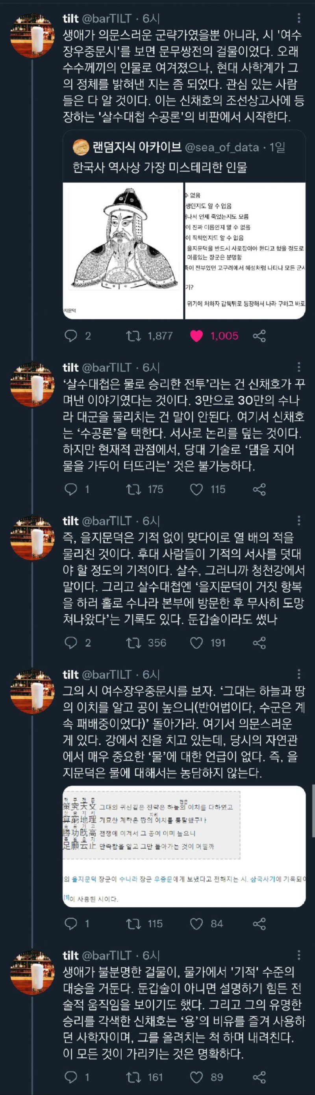Open the 을지문덕 portrait image
The image size is (315, 1095).
click(123, 250)
